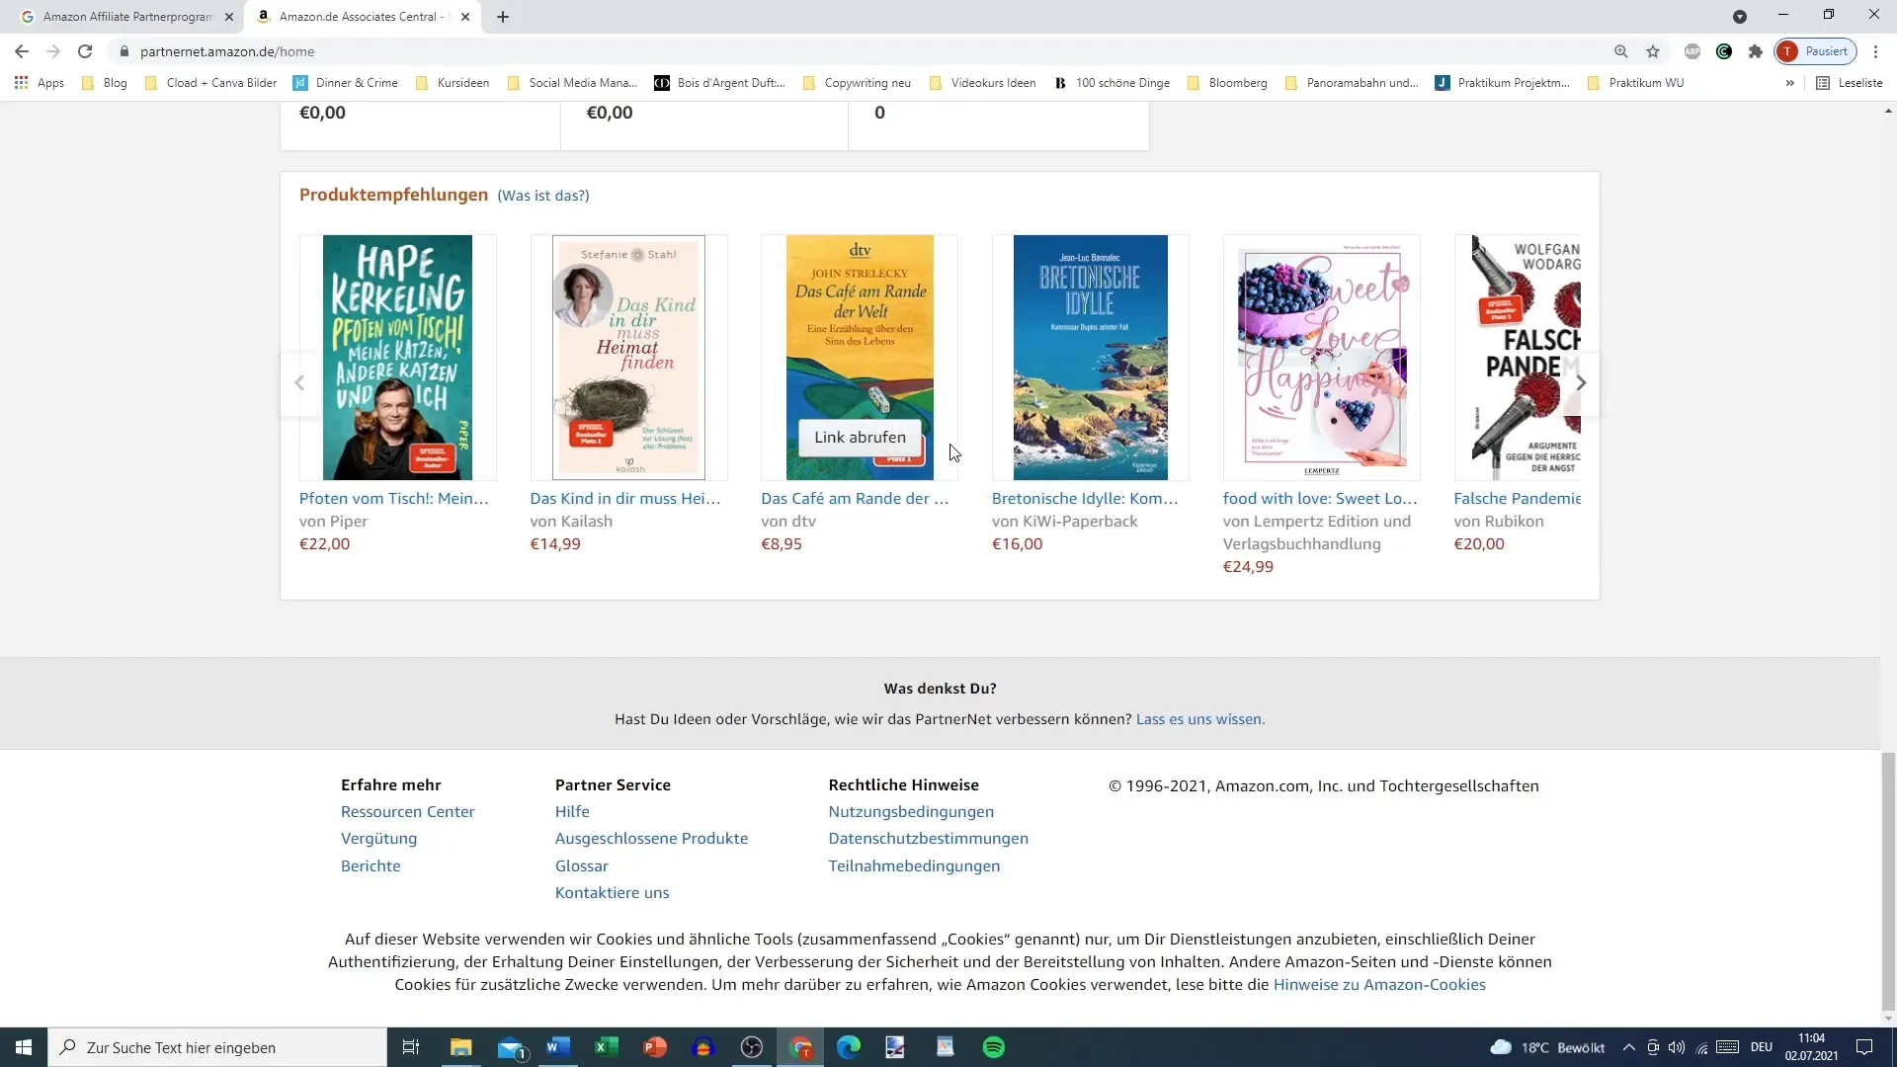Open the Kontaktiere uns link
1897x1067 pixels.
pos(613,893)
